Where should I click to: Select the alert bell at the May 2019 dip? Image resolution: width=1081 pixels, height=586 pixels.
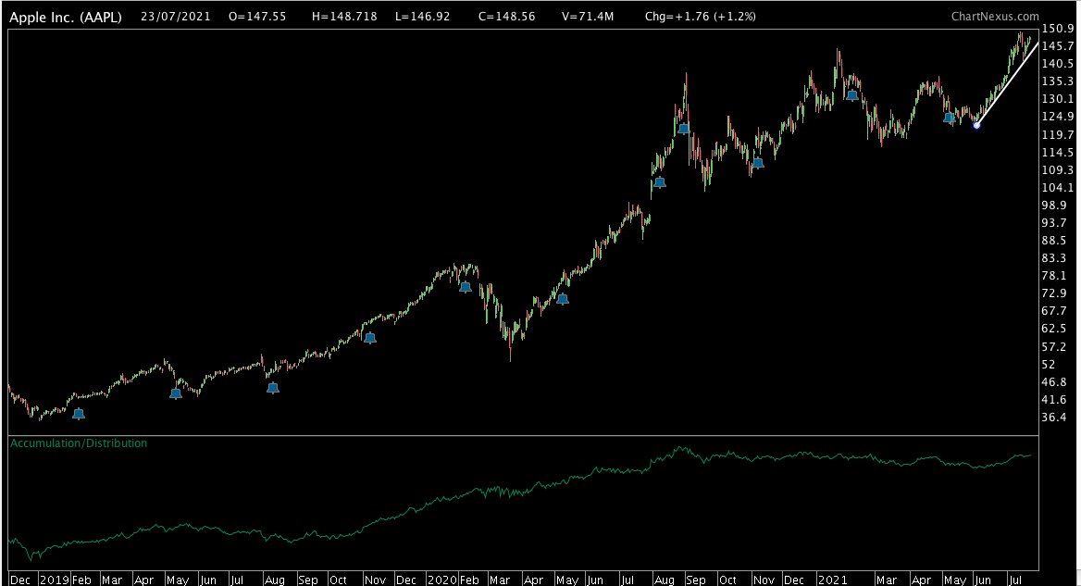(176, 393)
